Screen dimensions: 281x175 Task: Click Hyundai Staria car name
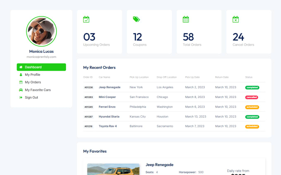pyautogui.click(x=109, y=117)
